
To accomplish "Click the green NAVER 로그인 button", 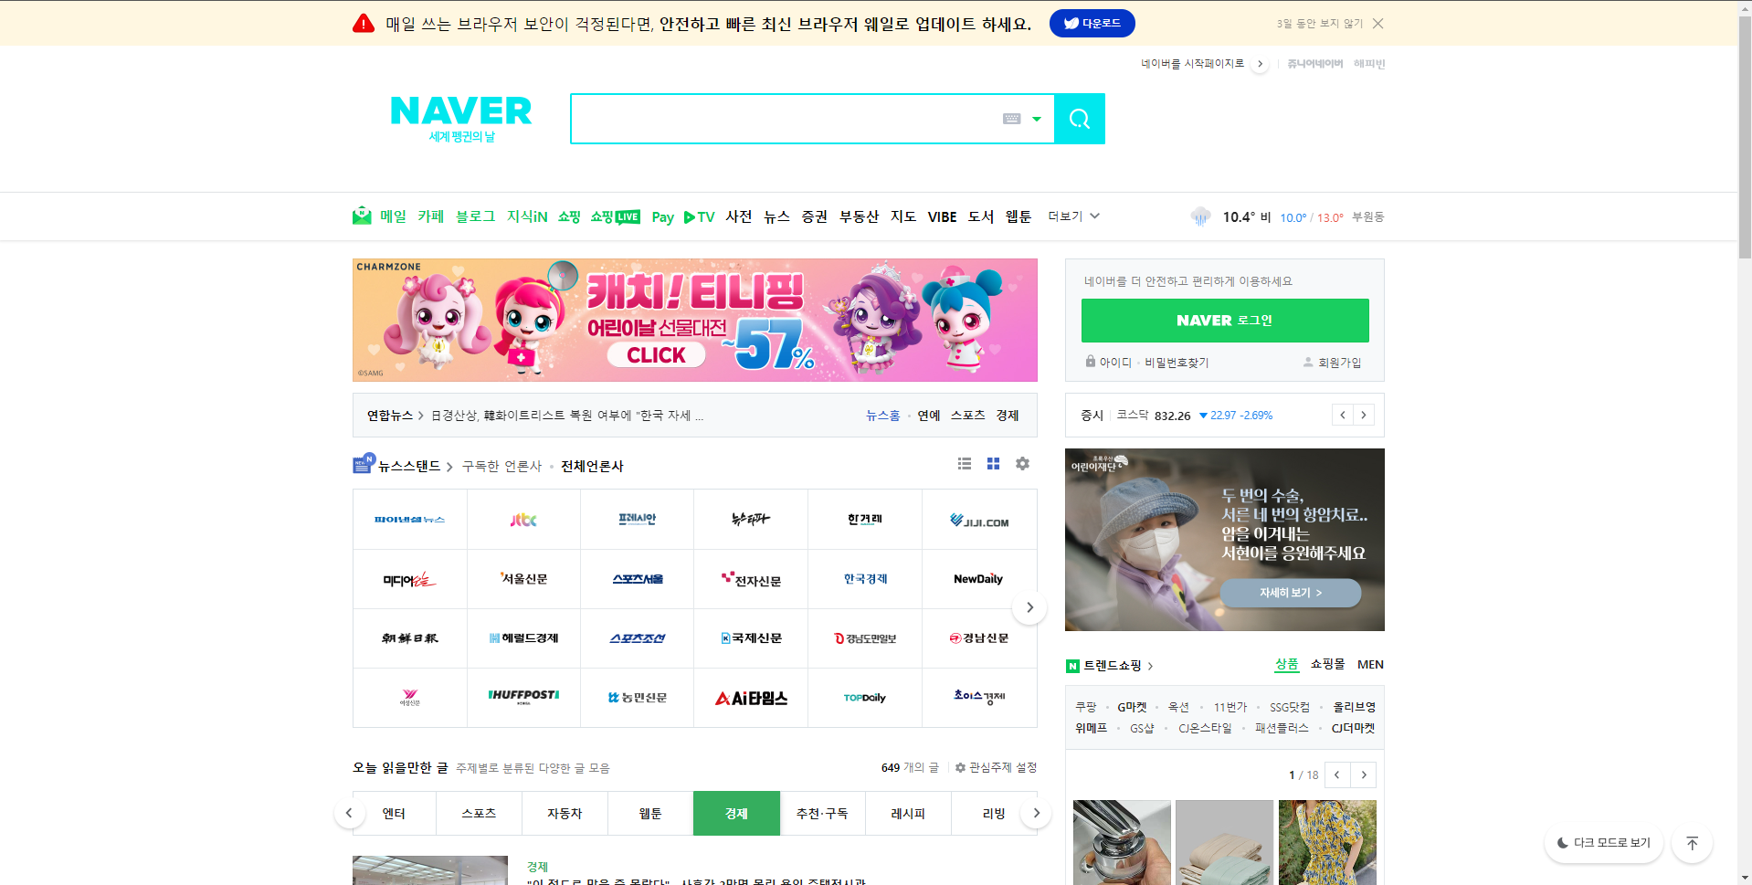I will point(1225,321).
